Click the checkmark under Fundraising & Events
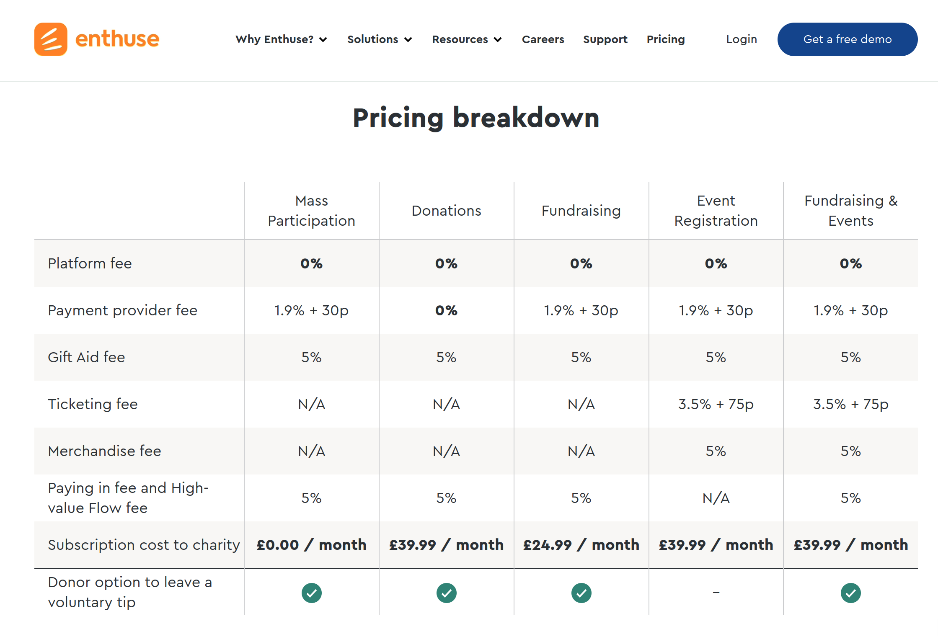The height and width of the screenshot is (642, 938). (850, 593)
